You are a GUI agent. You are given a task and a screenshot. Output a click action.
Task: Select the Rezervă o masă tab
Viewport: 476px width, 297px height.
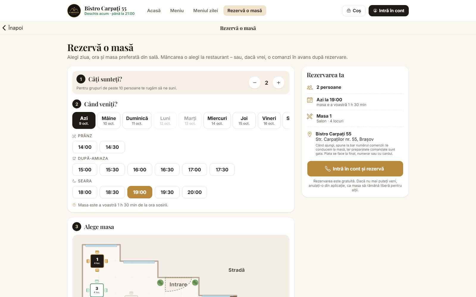[245, 11]
